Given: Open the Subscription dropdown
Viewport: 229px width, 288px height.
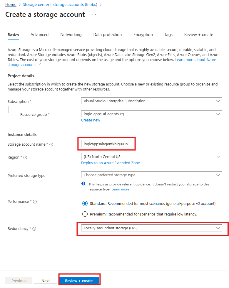Looking at the screenshot, I should point(151,101).
